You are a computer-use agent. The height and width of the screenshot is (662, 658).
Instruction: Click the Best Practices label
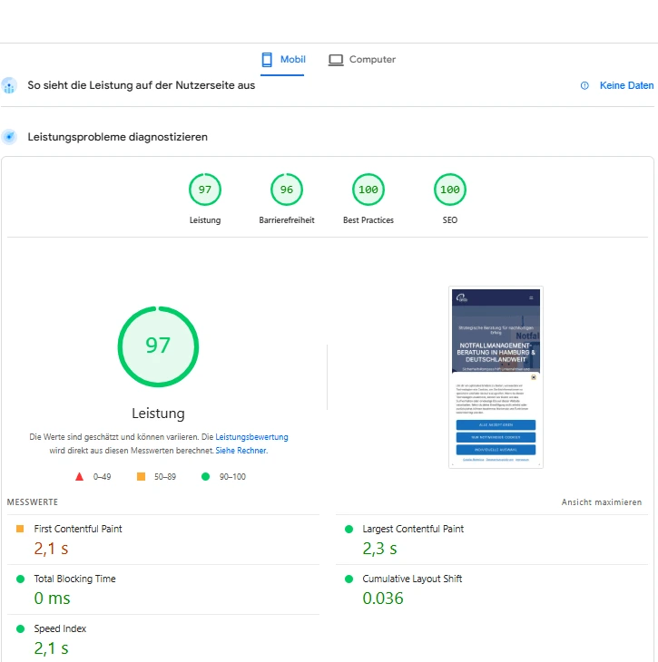pyautogui.click(x=368, y=220)
